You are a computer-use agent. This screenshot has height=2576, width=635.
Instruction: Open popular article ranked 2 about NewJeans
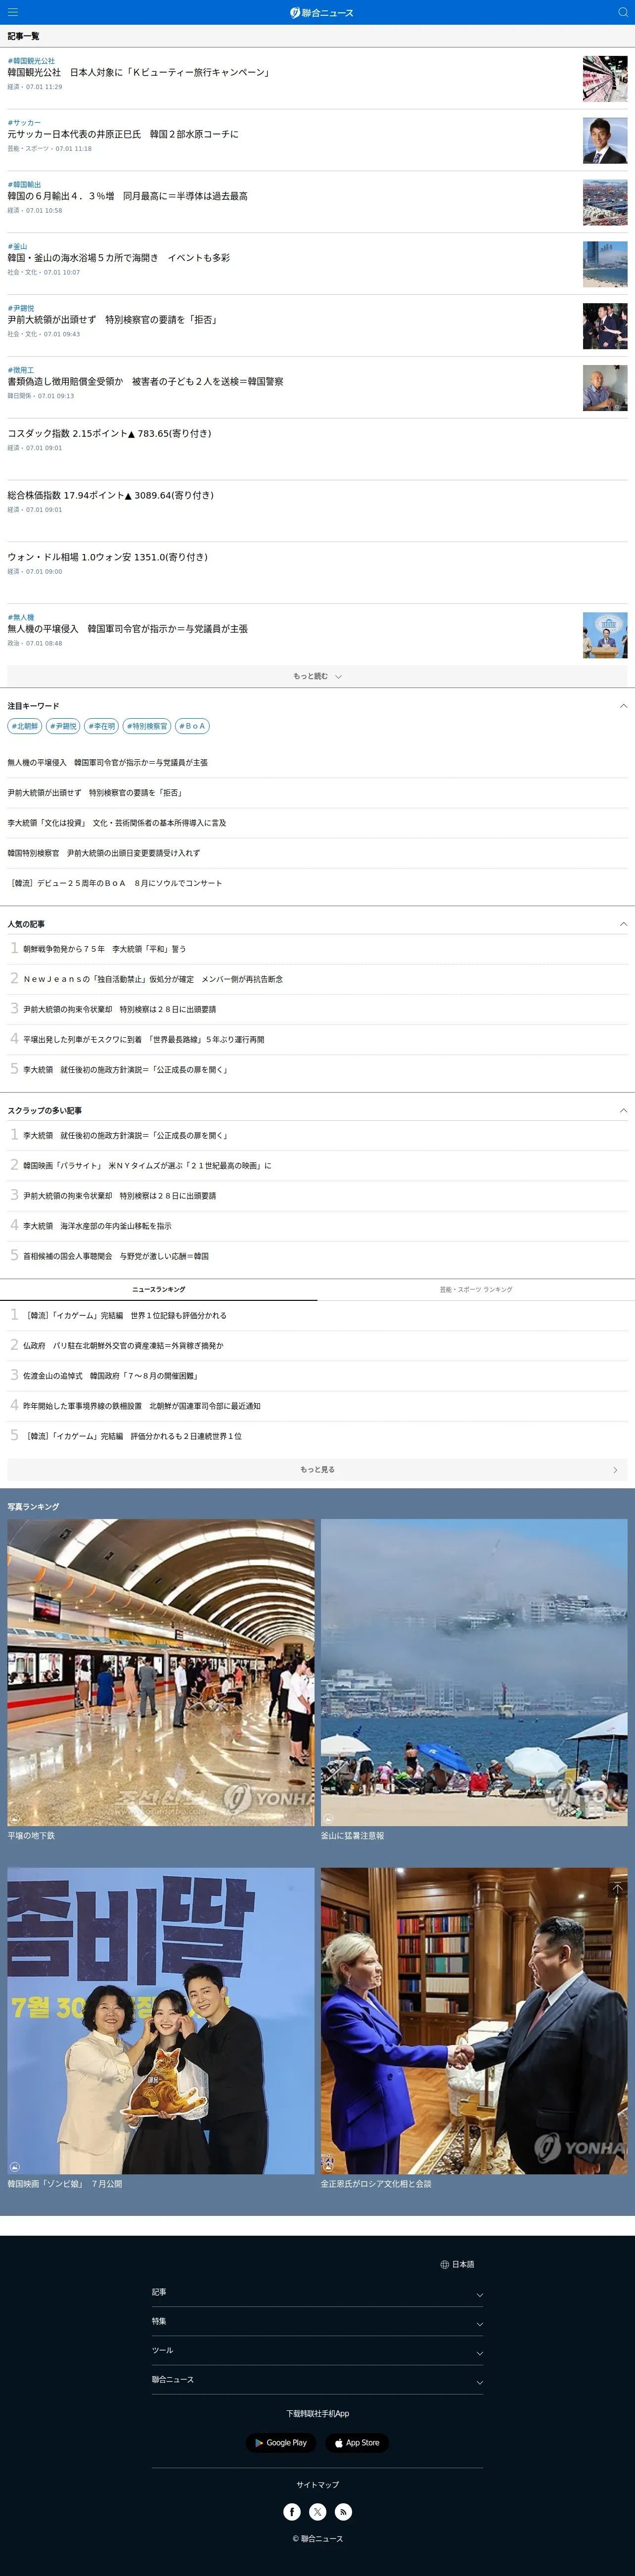coord(153,979)
